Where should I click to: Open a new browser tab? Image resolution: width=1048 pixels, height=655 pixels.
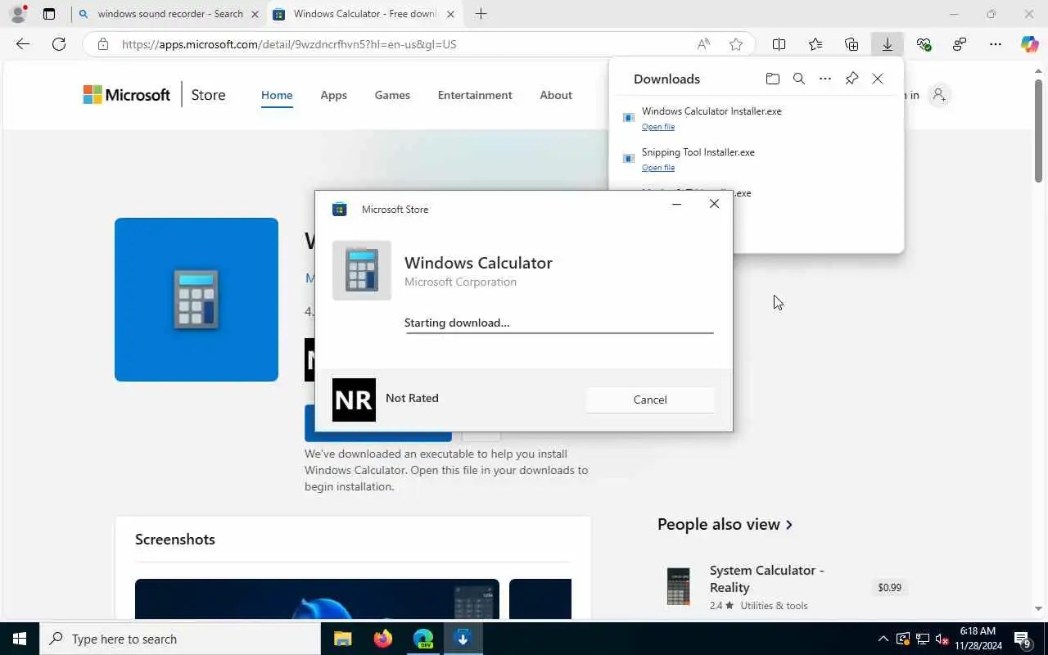point(481,14)
